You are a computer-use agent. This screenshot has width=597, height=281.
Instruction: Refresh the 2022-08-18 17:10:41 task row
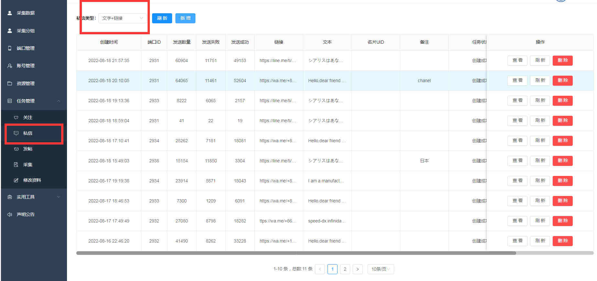click(540, 141)
